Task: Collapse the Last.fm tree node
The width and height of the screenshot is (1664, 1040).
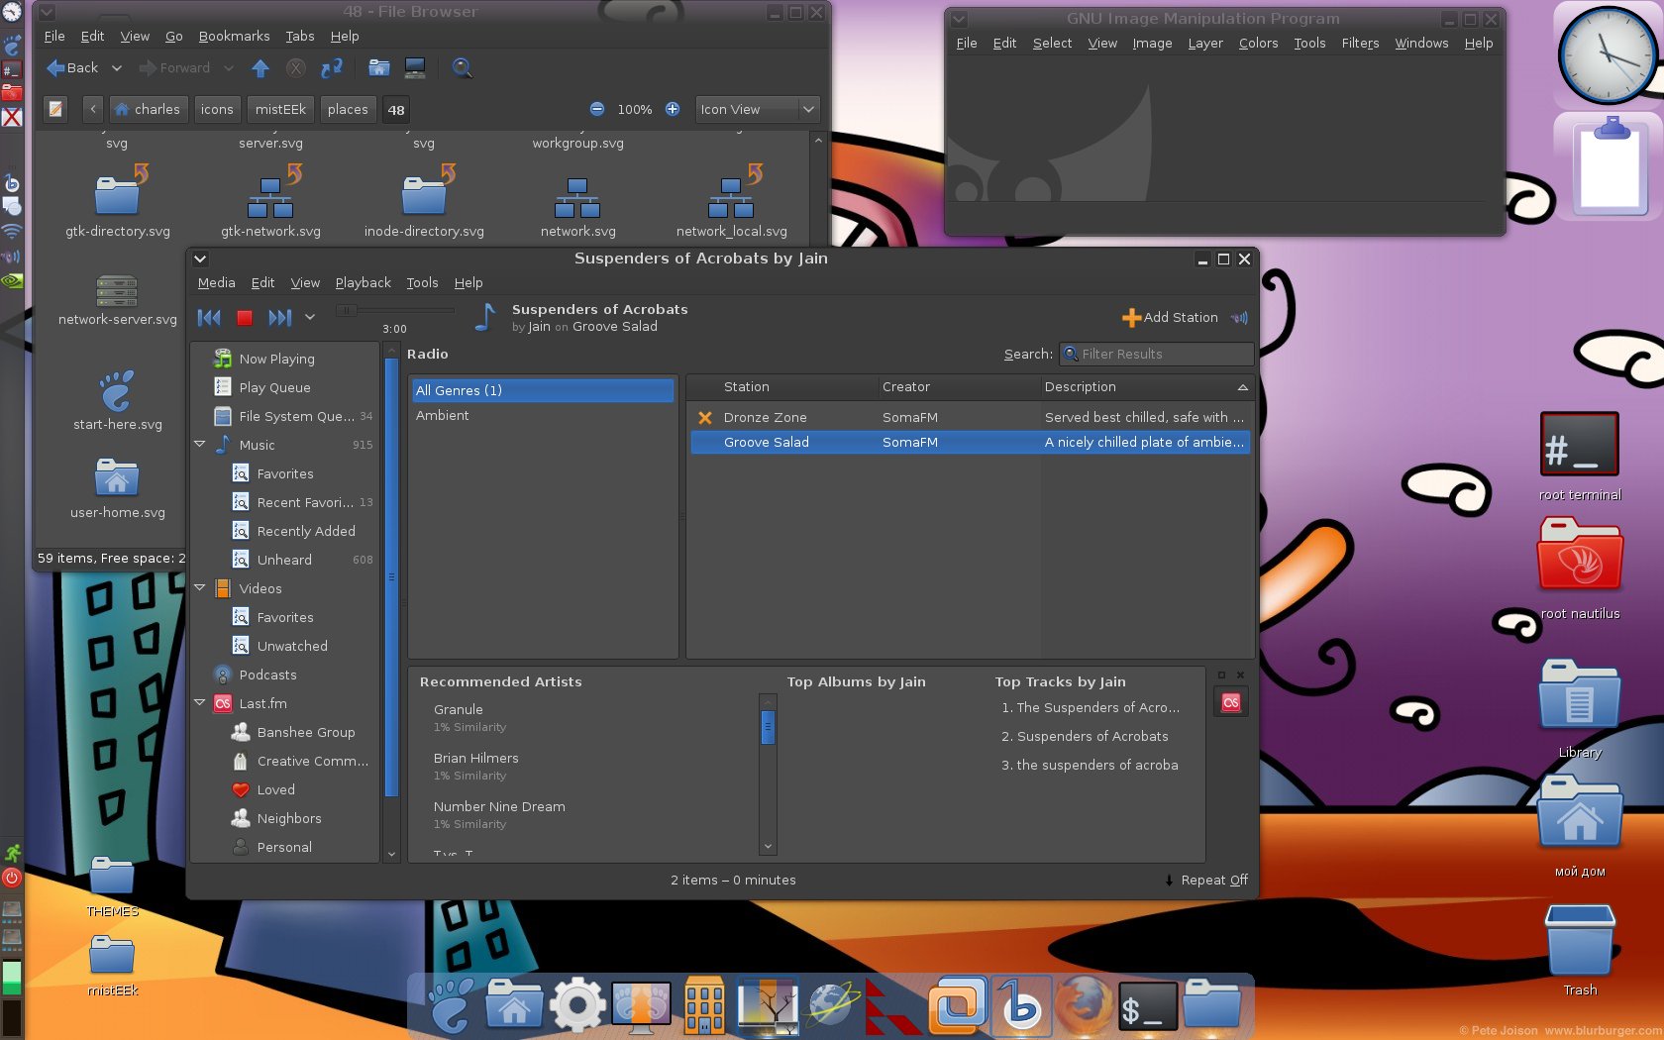Action: [200, 703]
